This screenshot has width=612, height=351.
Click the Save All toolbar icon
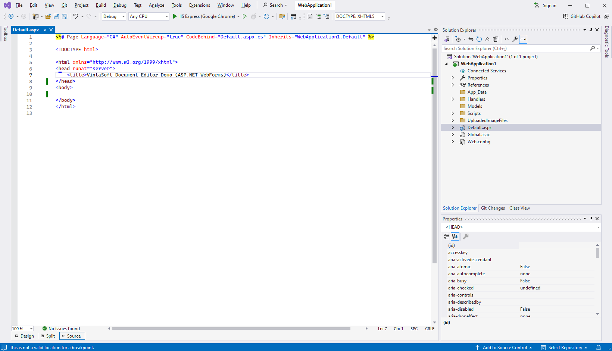tap(64, 16)
